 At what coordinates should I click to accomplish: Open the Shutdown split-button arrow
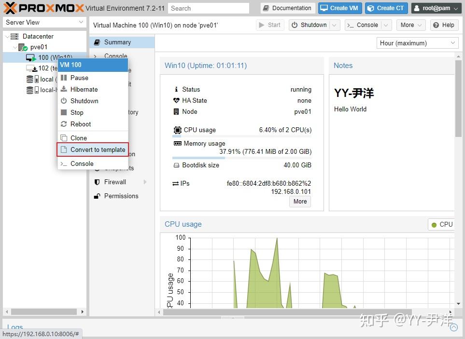(334, 25)
